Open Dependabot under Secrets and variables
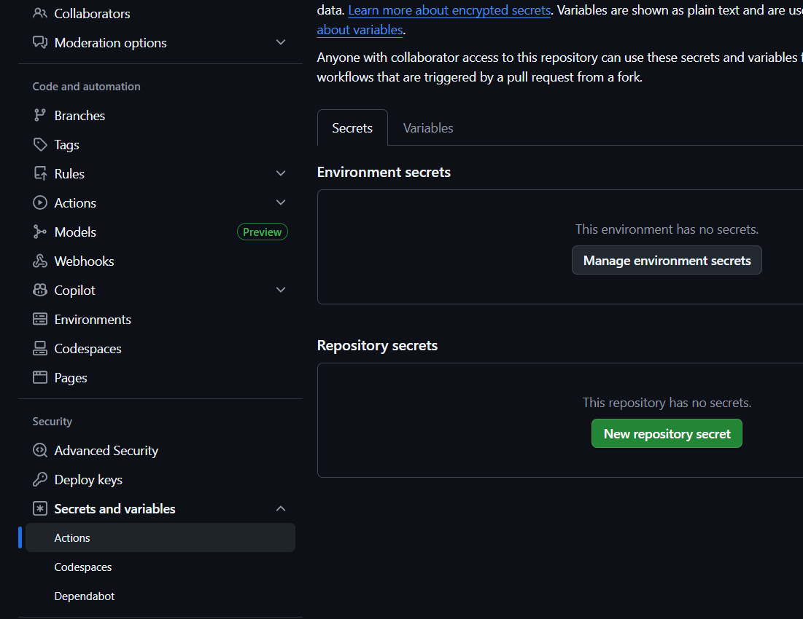Image resolution: width=803 pixels, height=619 pixels. 85,596
